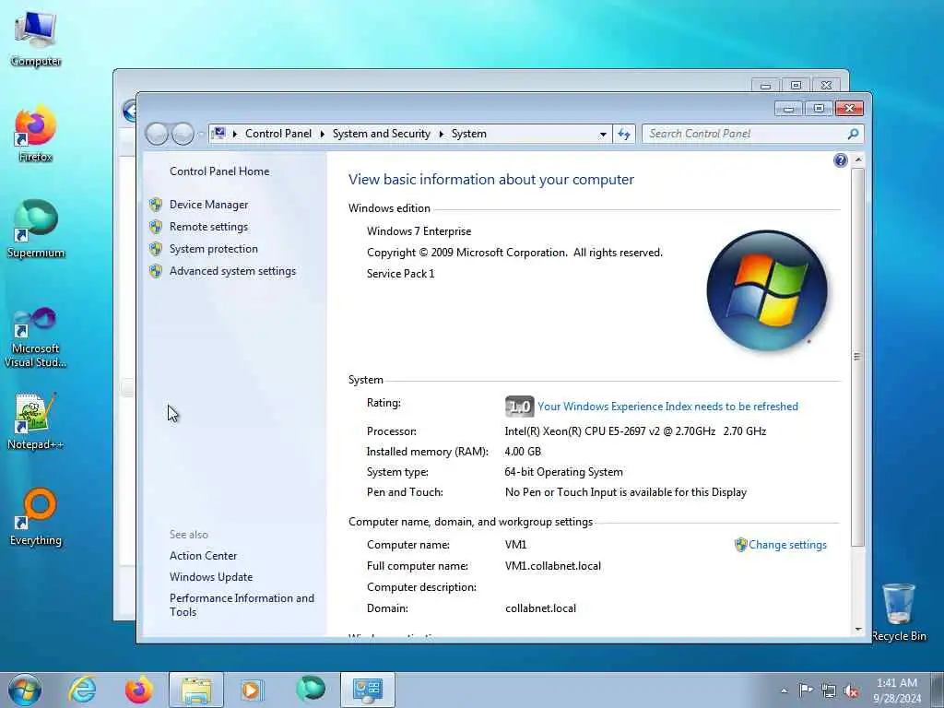Open Action Center flag tray icon
This screenshot has height=708, width=944.
pyautogui.click(x=806, y=690)
